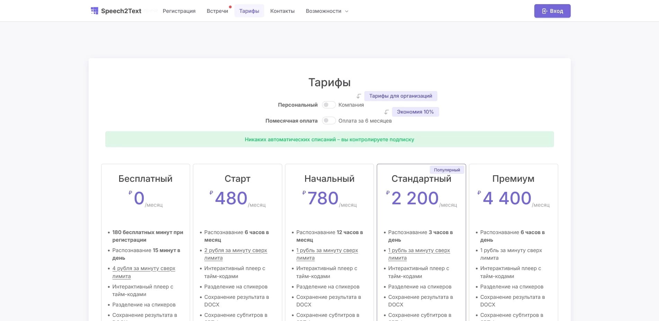Select the Тарифы tab
Viewport: 659px width, 321px height.
pyautogui.click(x=249, y=11)
